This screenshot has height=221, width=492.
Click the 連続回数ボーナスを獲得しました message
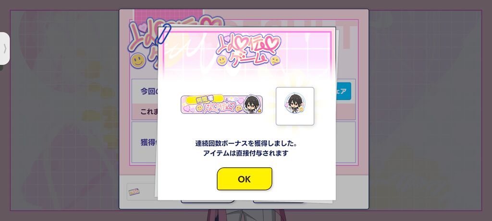246,143
